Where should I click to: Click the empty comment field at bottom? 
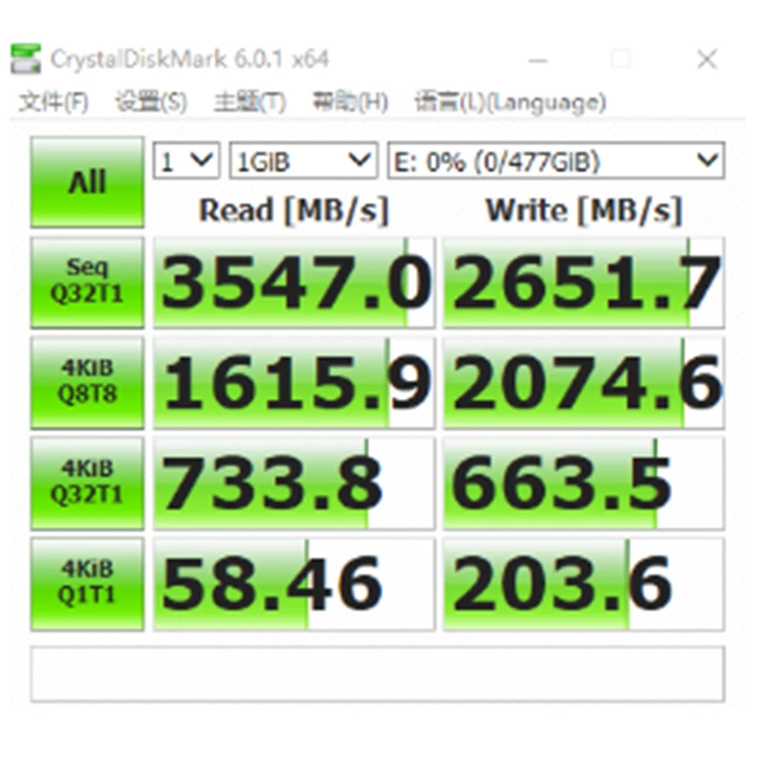click(377, 674)
